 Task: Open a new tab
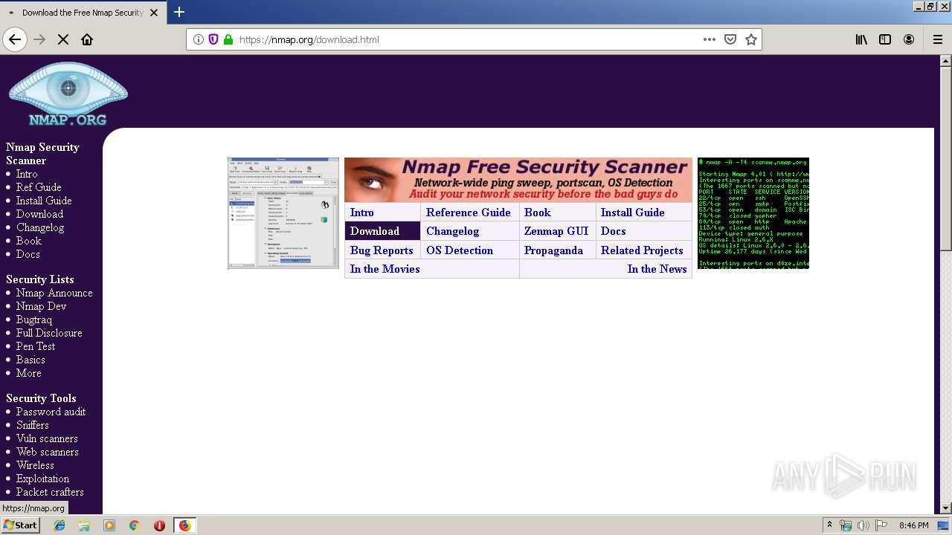tap(179, 12)
